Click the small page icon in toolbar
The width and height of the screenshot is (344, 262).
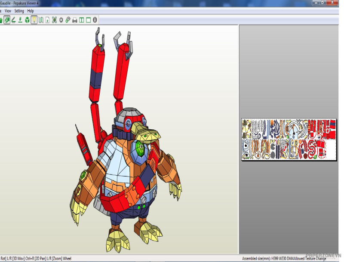tap(47, 20)
